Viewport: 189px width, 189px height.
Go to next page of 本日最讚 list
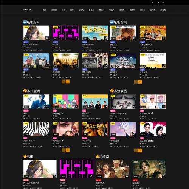click(x=68, y=150)
